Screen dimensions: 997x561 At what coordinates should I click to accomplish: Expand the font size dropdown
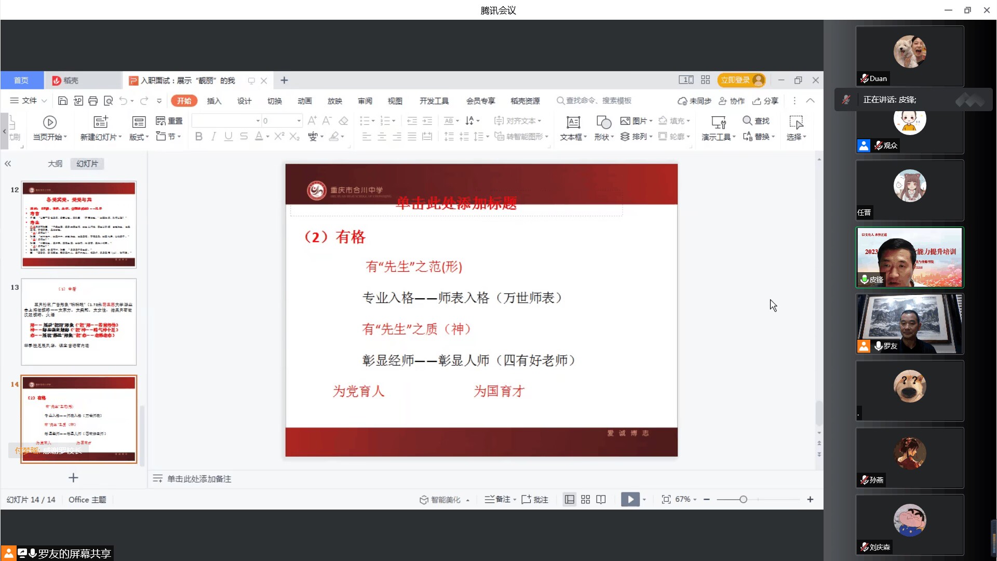299,121
